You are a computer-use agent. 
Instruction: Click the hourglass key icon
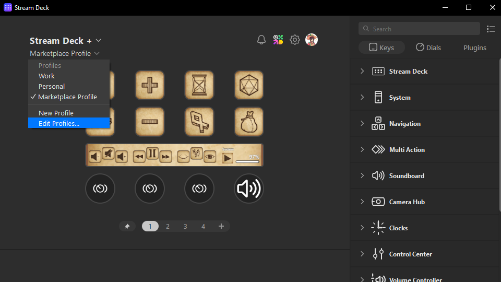point(199,85)
